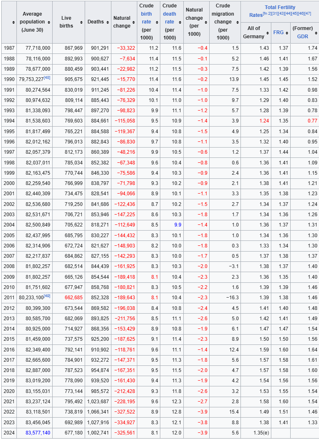
Task: Select the red 0.77 GDR value
Action: [312, 121]
